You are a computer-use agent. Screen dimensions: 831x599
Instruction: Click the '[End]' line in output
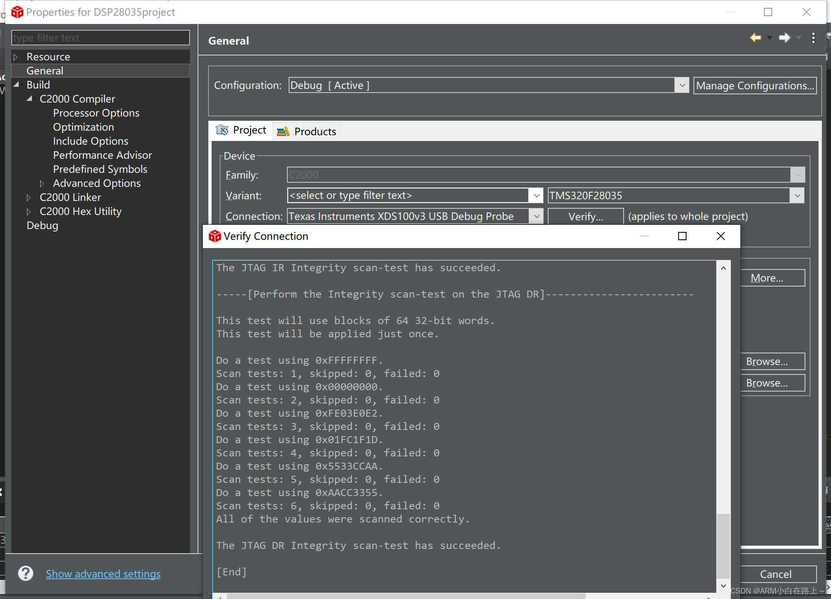click(231, 572)
